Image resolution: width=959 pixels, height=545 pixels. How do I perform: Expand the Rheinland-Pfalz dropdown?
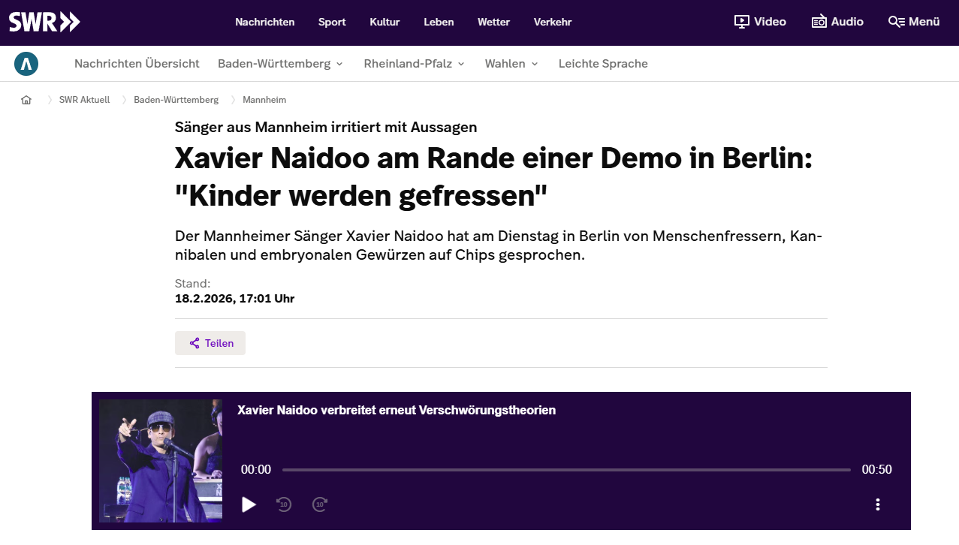[414, 64]
